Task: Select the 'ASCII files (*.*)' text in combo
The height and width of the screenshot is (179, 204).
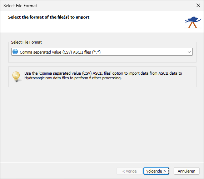Action: coord(87,52)
